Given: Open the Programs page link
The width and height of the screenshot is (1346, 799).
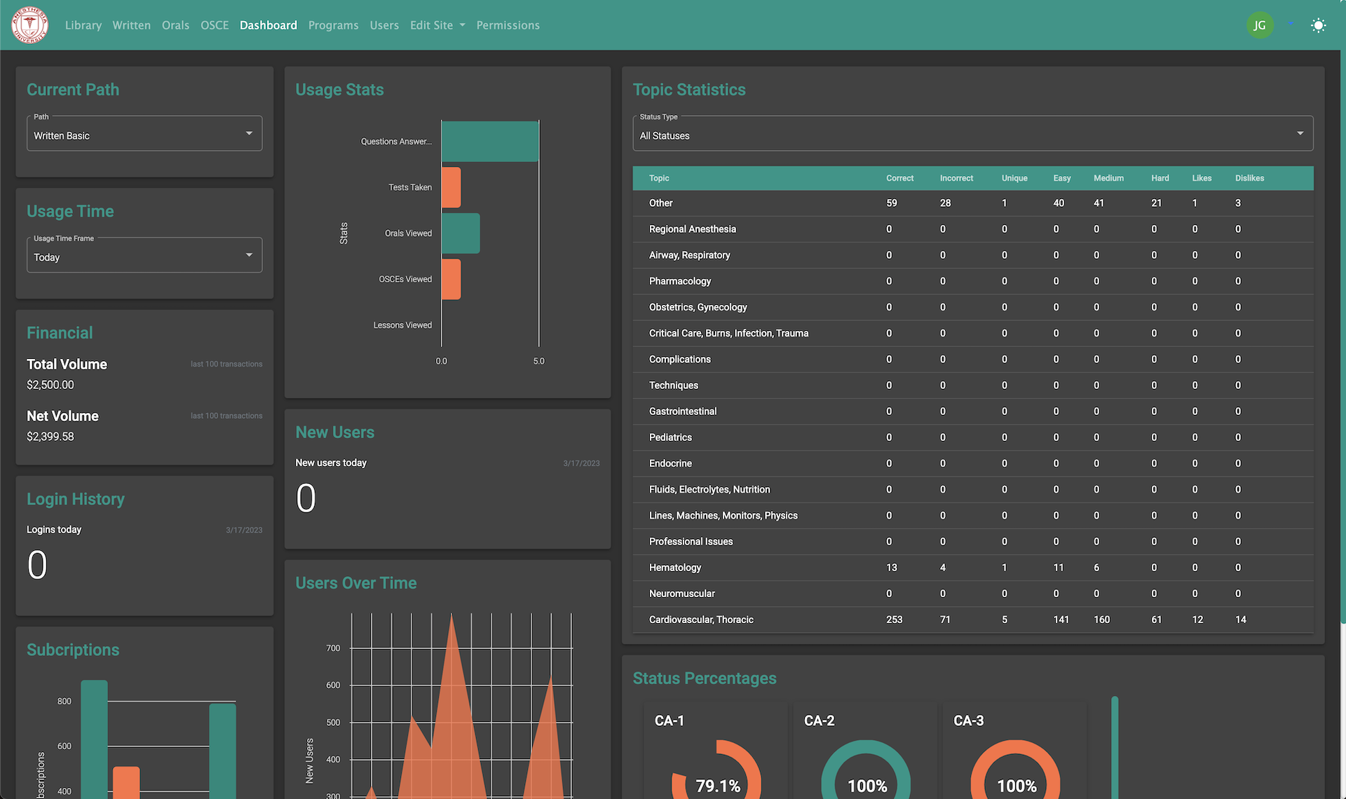Looking at the screenshot, I should click(333, 25).
